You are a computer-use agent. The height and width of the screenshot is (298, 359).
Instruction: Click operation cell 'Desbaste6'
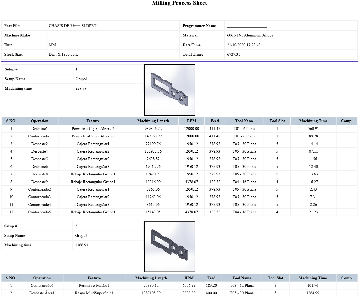39,167
